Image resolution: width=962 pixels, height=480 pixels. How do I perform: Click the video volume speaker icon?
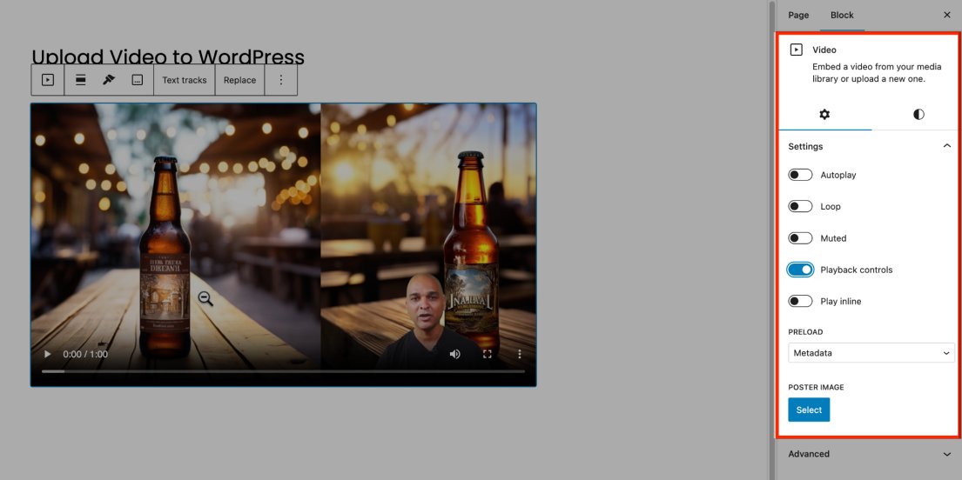tap(454, 354)
